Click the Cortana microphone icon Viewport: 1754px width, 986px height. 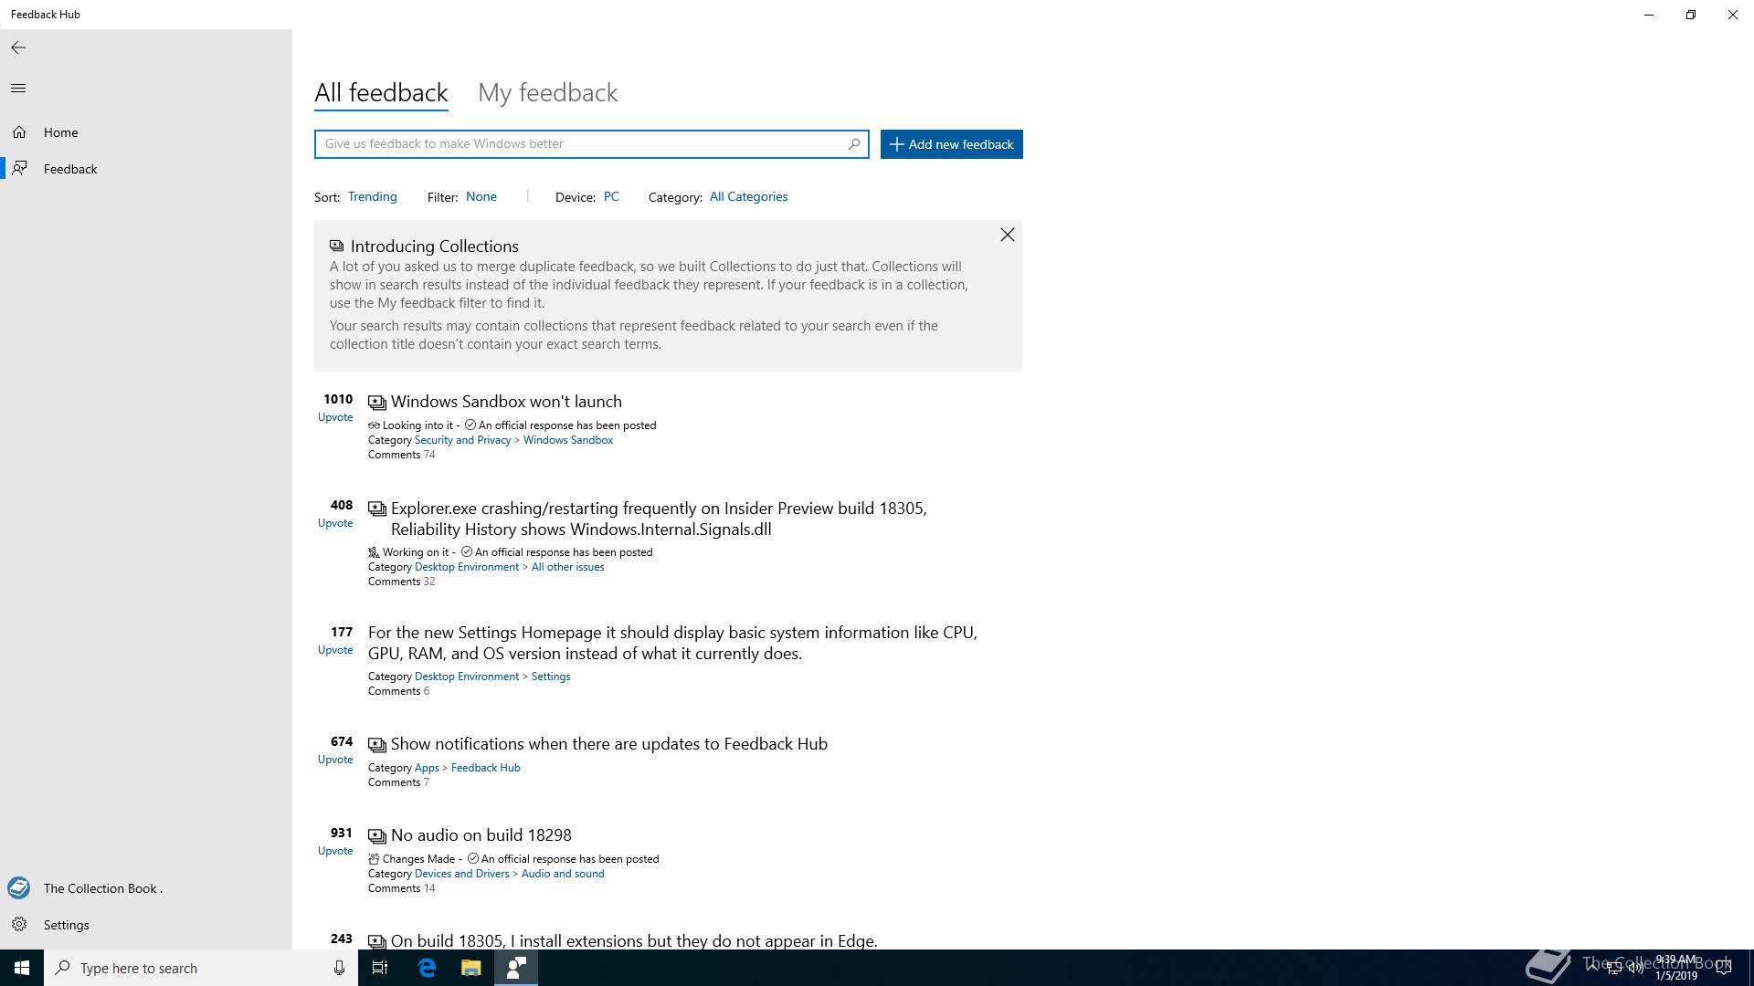click(339, 968)
